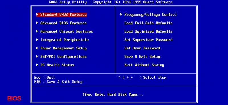
Task: Choose Load Optimized Defaults
Action: (148, 31)
